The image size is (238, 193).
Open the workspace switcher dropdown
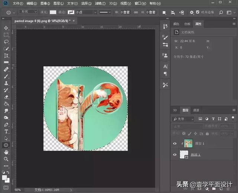pos(231,12)
